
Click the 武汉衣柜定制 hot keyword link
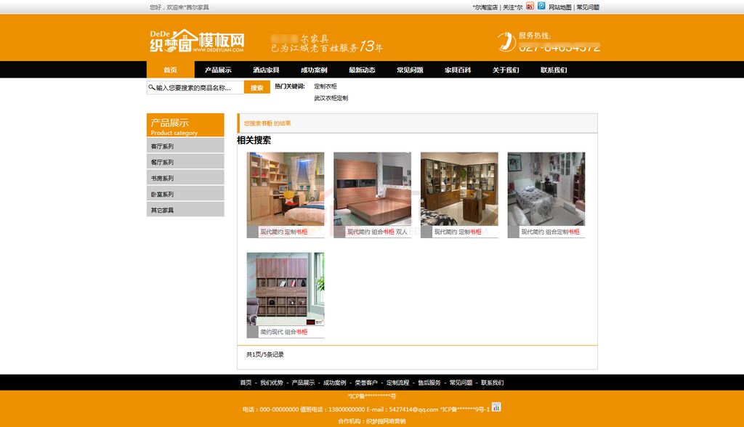(x=331, y=98)
